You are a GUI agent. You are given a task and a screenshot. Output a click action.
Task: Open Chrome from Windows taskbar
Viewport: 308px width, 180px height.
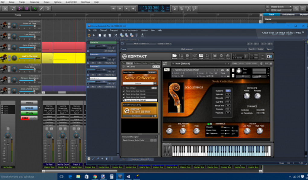(95, 177)
